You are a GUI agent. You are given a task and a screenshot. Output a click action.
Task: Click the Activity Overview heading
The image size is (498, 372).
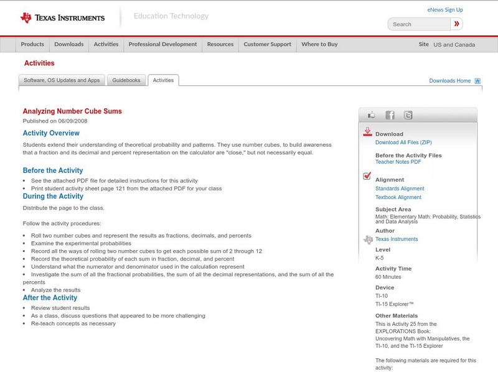point(51,133)
